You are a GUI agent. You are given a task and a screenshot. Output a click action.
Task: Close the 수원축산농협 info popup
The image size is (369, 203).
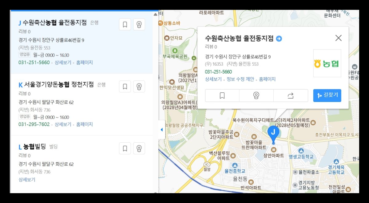[x=338, y=38]
